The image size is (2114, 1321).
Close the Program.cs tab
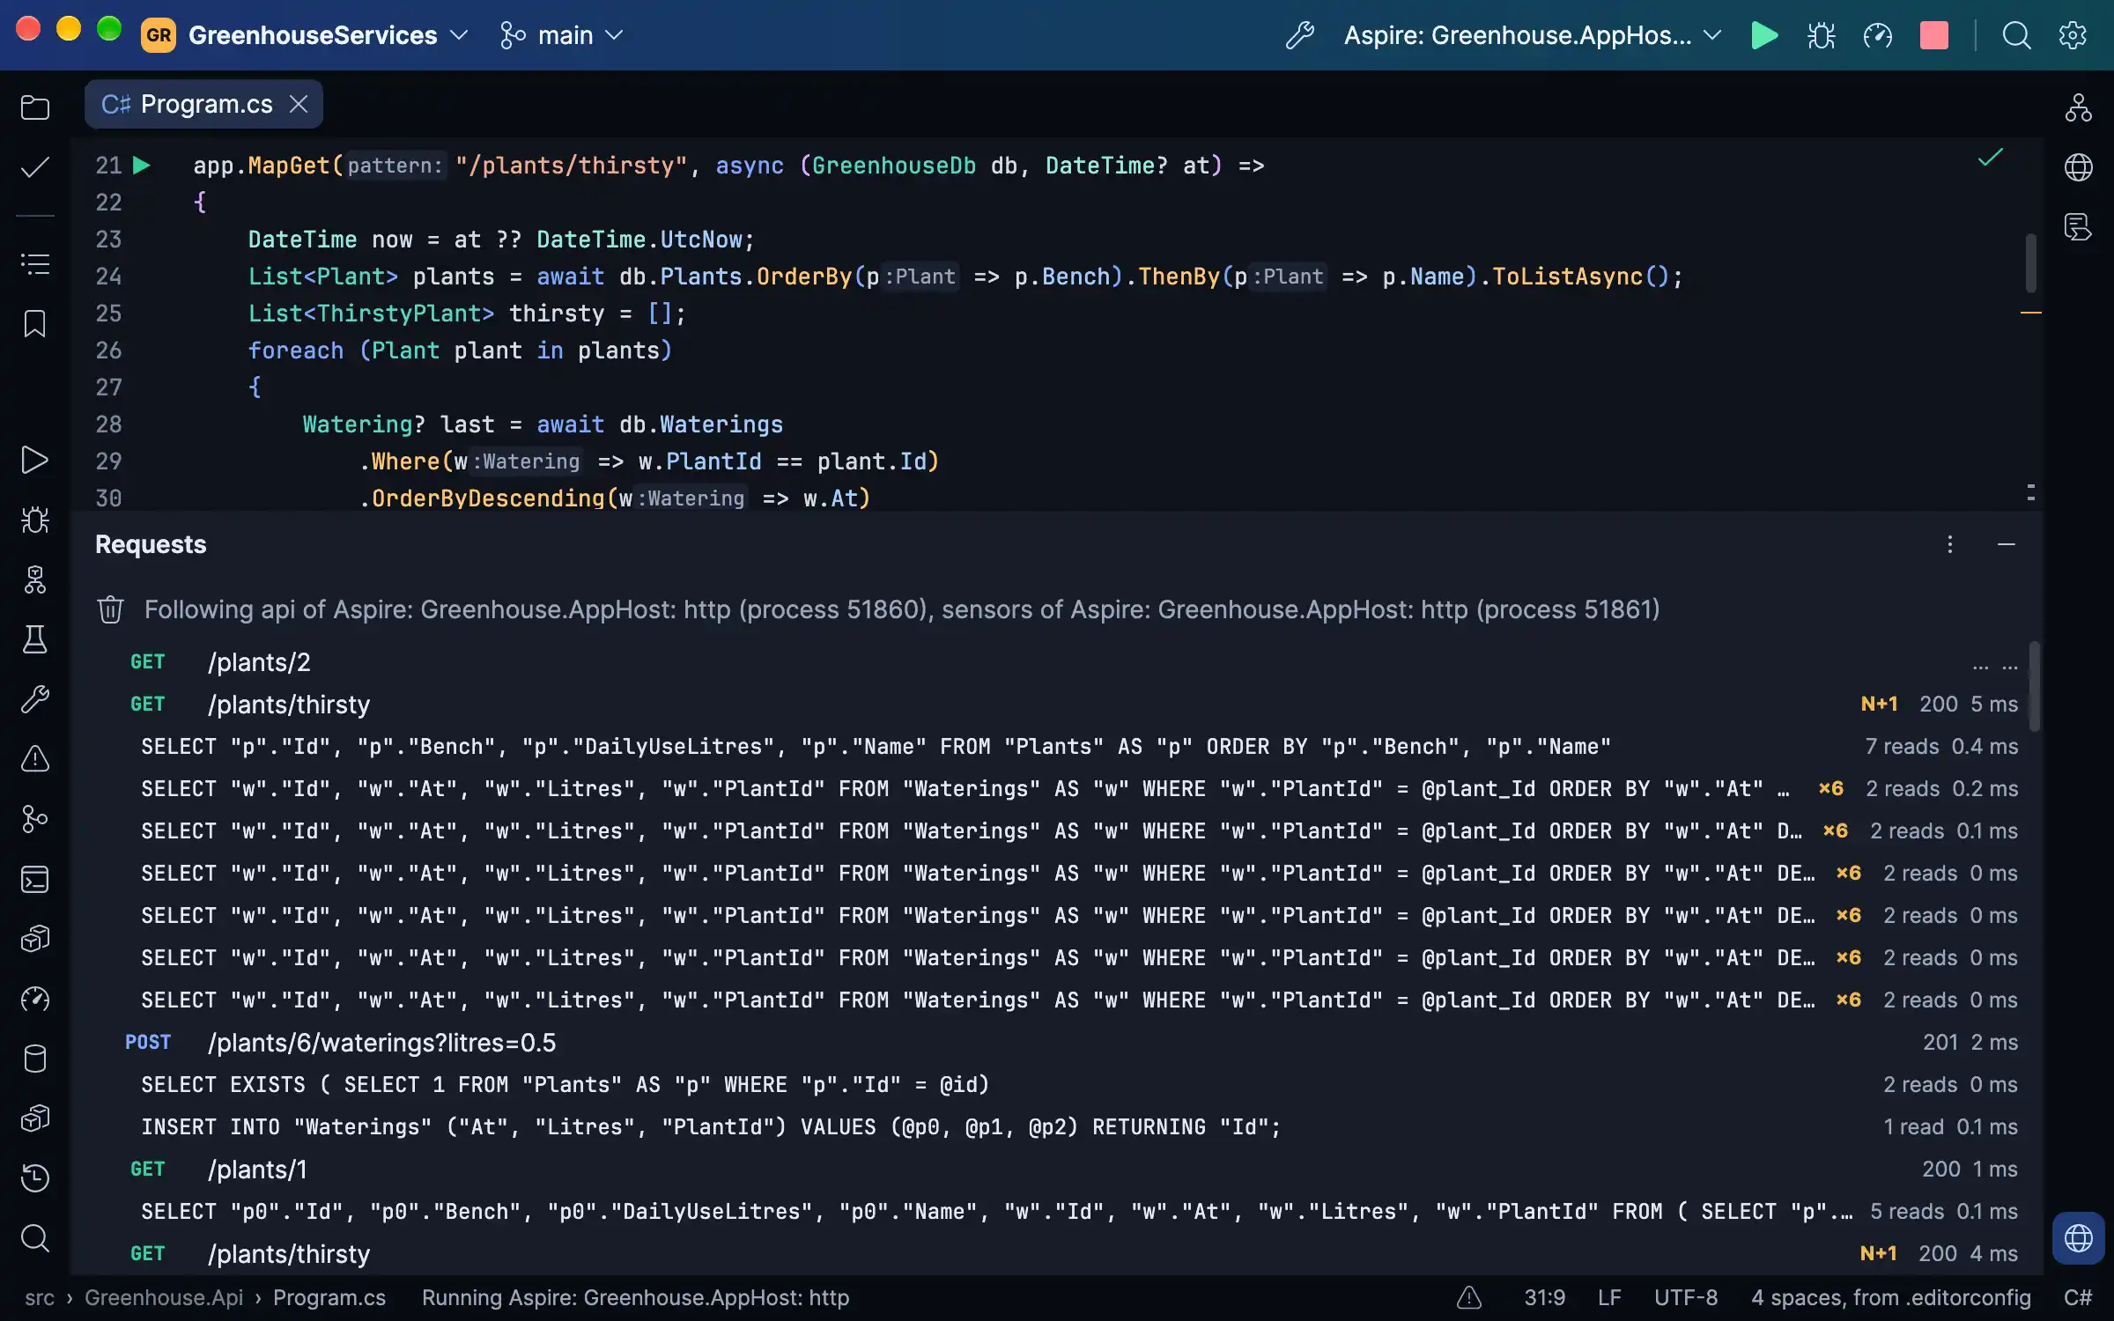299,104
